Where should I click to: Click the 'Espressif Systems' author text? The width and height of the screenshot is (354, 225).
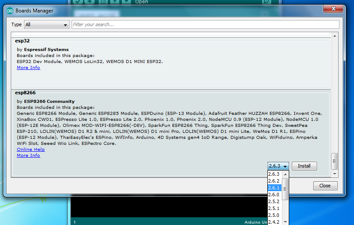click(46, 49)
